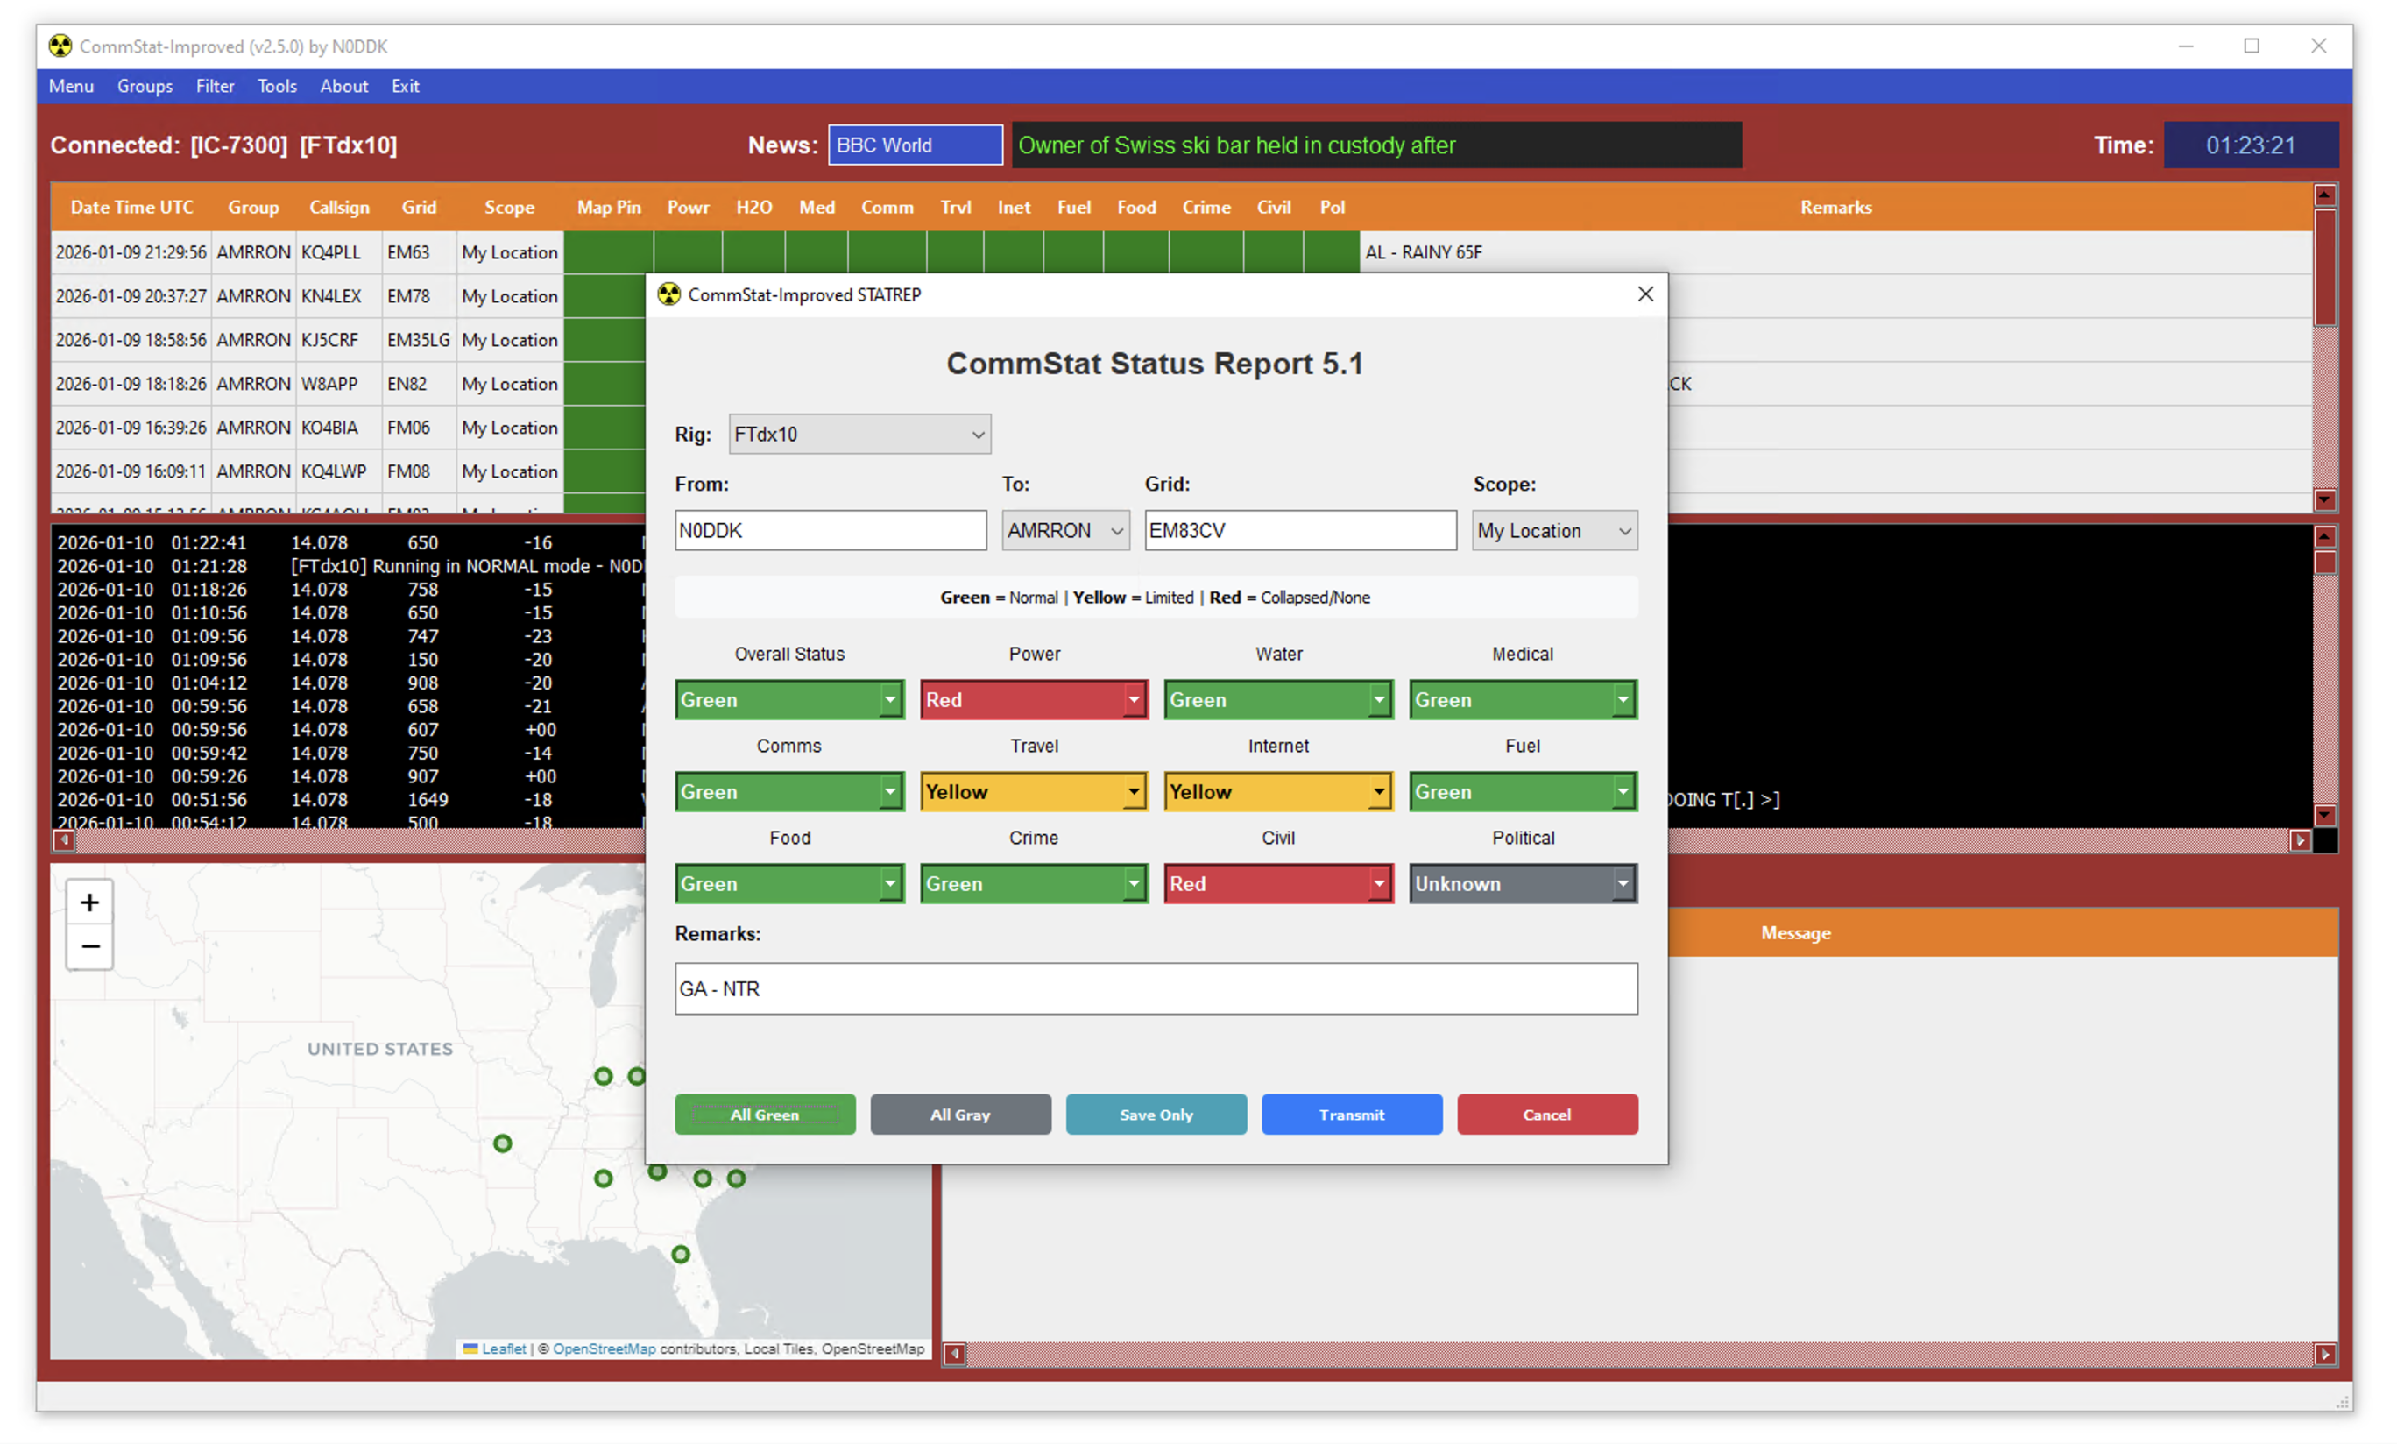
Task: Click the Remarks text field
Action: pyautogui.click(x=1156, y=988)
